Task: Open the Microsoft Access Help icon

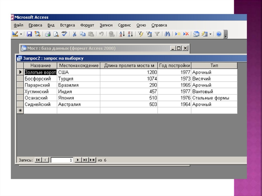Action: (x=219, y=34)
